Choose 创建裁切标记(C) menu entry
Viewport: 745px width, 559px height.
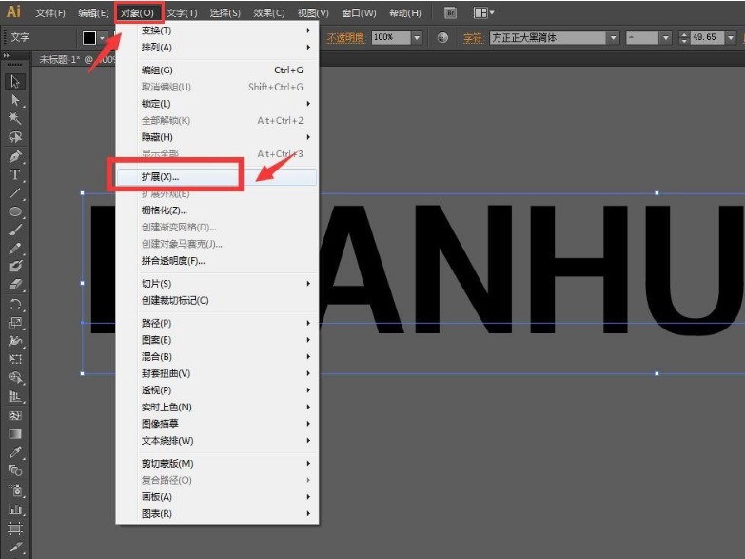coord(217,300)
